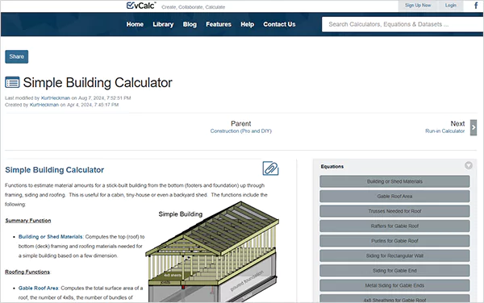Open the Help menu item
484x303 pixels.
[x=248, y=24]
